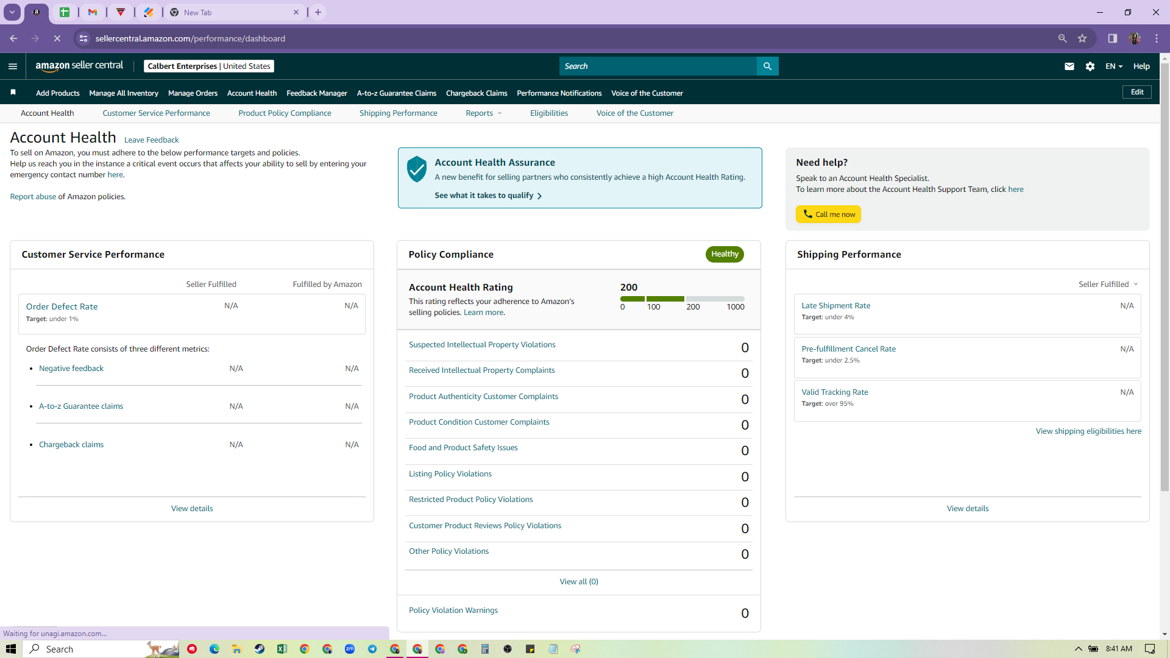Open Suspected Intellectual Property Violations link

pos(482,345)
